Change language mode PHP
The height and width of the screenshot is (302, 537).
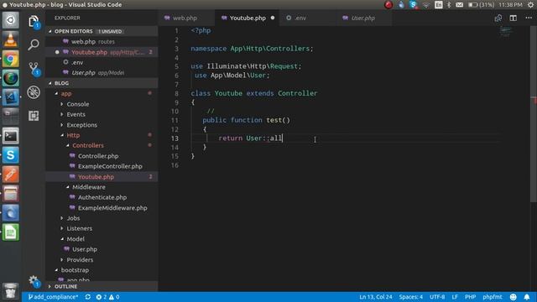[470, 297]
